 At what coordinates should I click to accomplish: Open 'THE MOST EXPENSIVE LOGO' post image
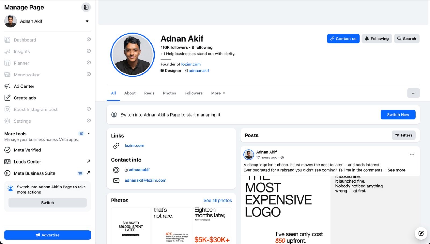click(285, 210)
